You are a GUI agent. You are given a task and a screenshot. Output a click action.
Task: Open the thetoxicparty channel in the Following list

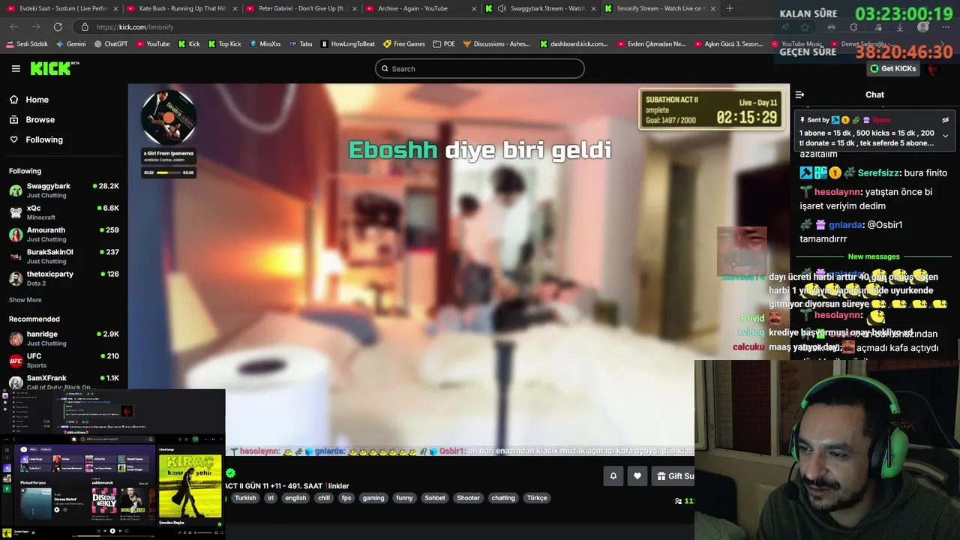[64, 278]
